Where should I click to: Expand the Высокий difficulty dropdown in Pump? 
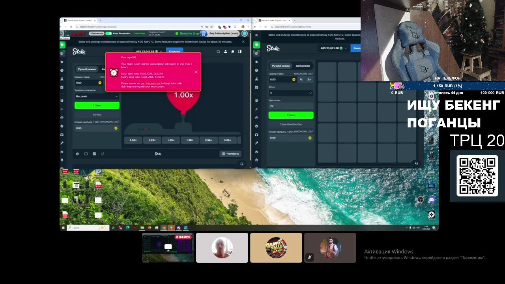[97, 96]
